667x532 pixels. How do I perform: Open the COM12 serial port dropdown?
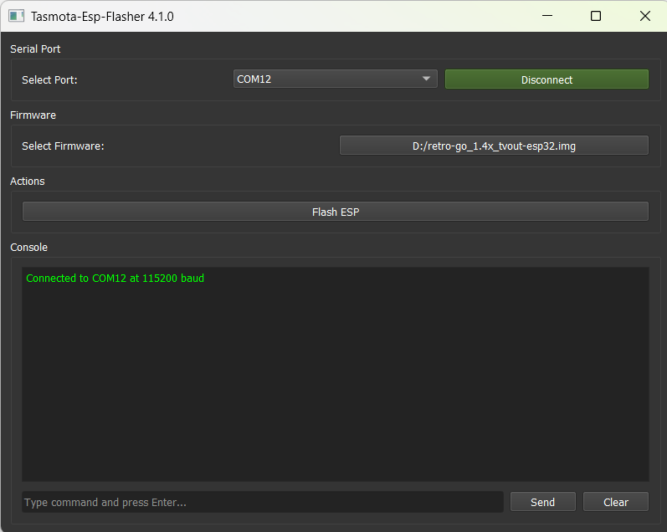point(336,79)
